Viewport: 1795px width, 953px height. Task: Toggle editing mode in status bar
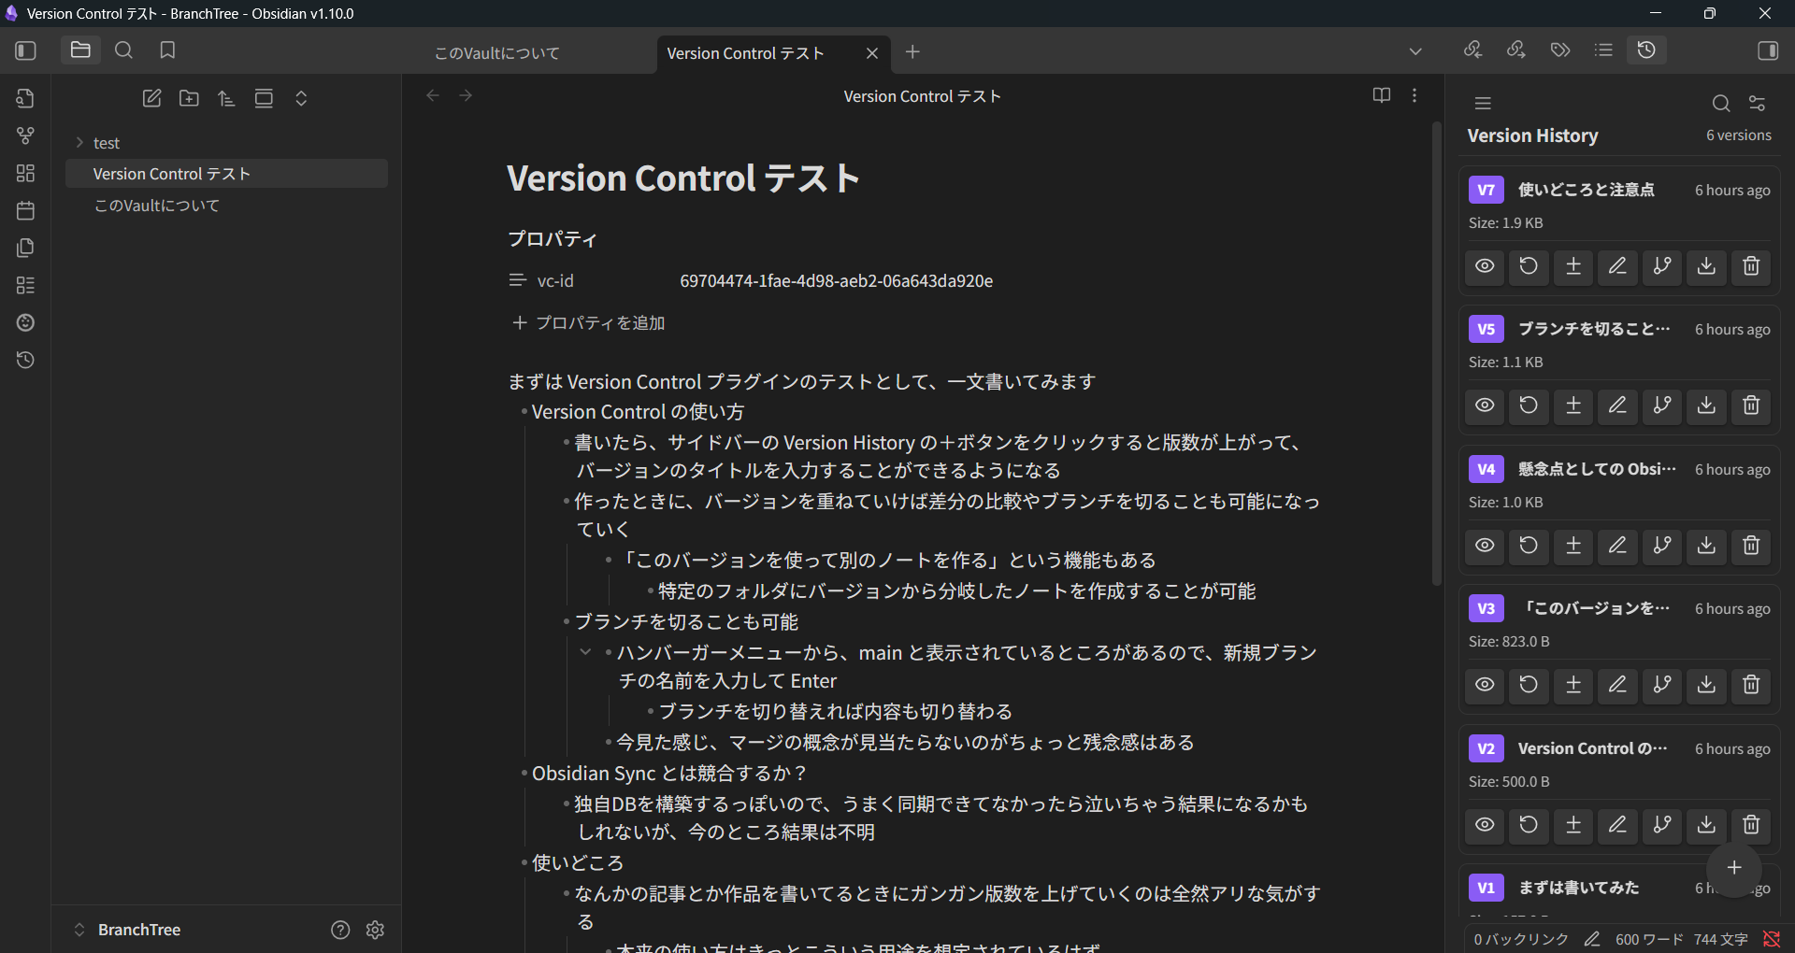click(1592, 940)
